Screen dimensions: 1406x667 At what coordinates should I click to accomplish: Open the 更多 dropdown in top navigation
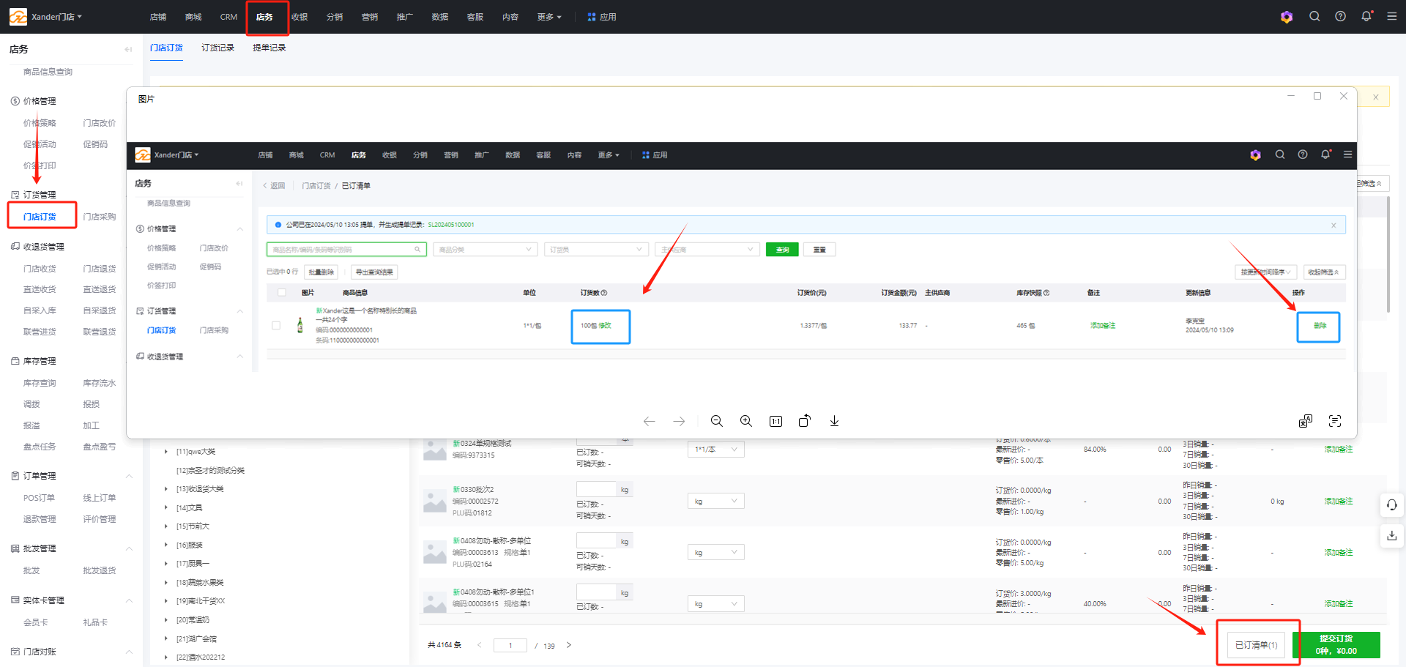point(549,17)
